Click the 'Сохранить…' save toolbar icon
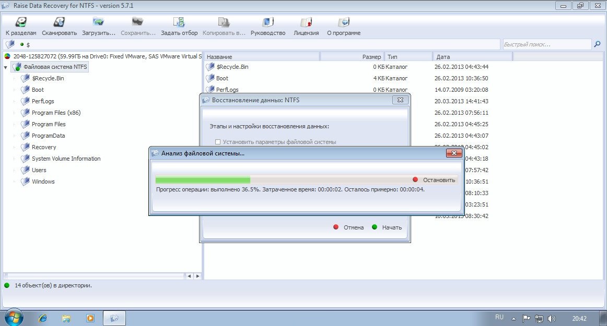This screenshot has width=607, height=326. [x=138, y=26]
